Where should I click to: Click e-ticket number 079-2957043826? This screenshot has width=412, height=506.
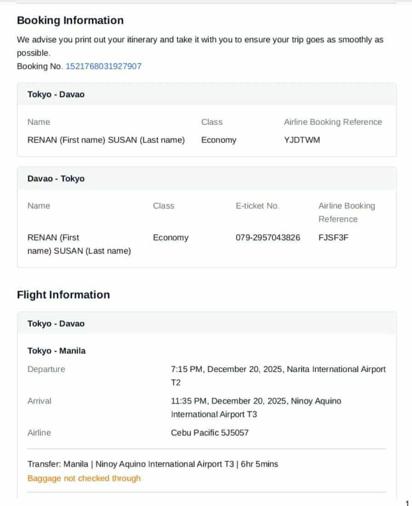click(268, 238)
